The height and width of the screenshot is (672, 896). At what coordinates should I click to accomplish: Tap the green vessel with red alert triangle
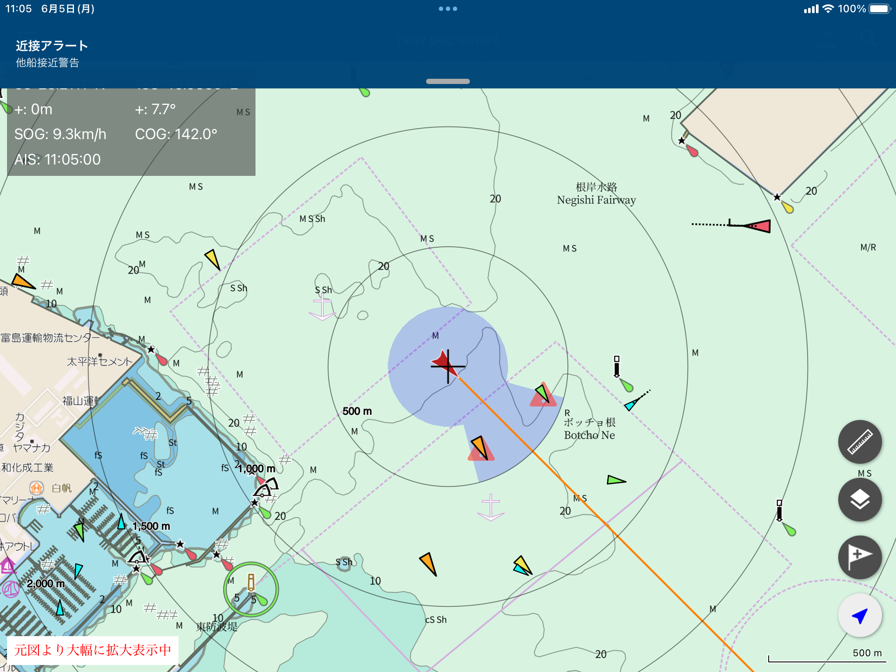543,394
